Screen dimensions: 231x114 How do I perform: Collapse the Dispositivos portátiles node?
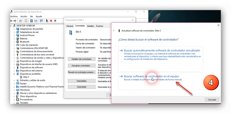point(14,74)
